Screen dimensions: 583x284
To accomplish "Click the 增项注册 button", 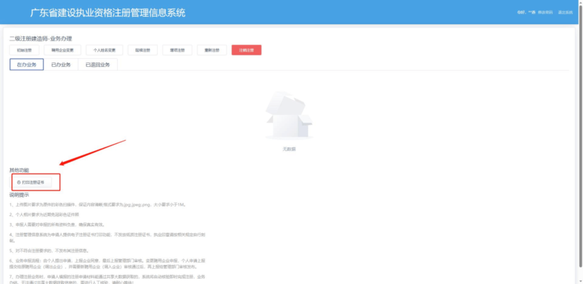I will [x=178, y=50].
